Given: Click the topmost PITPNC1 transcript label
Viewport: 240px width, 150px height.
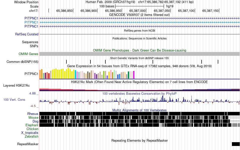Looking at the screenshot, I should pyautogui.click(x=31, y=18).
